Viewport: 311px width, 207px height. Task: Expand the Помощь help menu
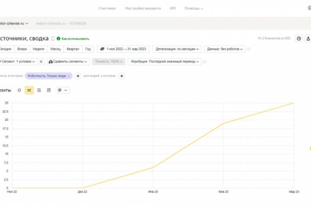[x=194, y=8]
